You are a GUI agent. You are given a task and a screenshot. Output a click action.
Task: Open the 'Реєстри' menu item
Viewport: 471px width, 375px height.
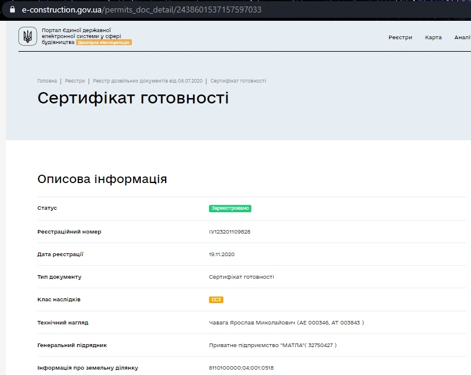pyautogui.click(x=400, y=37)
